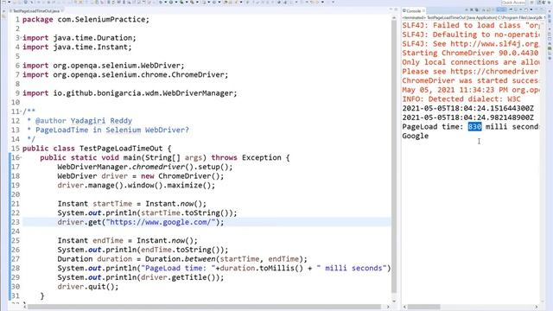Screen dimensions: 553x311
Task: Click the editor vertical scrollbar
Action: 394,157
